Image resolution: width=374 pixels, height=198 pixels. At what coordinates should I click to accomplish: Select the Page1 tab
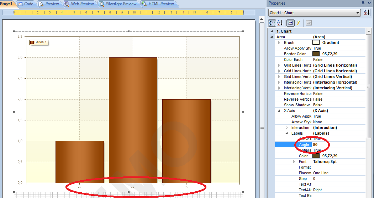click(x=7, y=4)
